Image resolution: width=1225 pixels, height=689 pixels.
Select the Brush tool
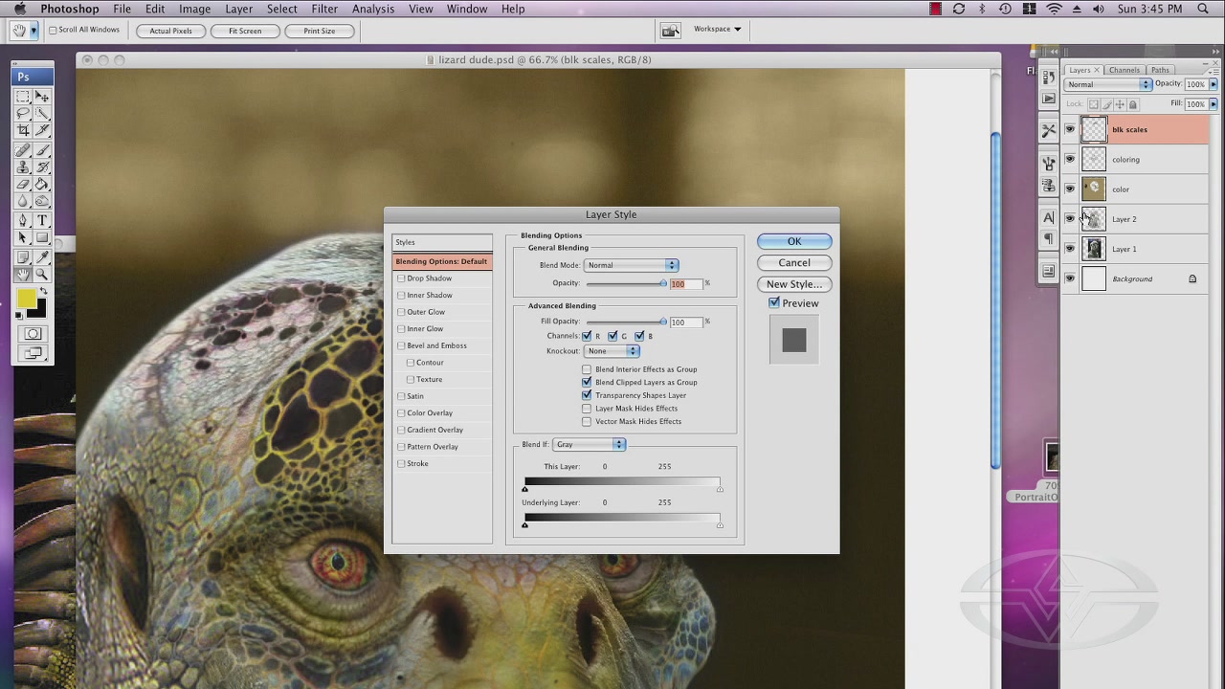coord(42,150)
